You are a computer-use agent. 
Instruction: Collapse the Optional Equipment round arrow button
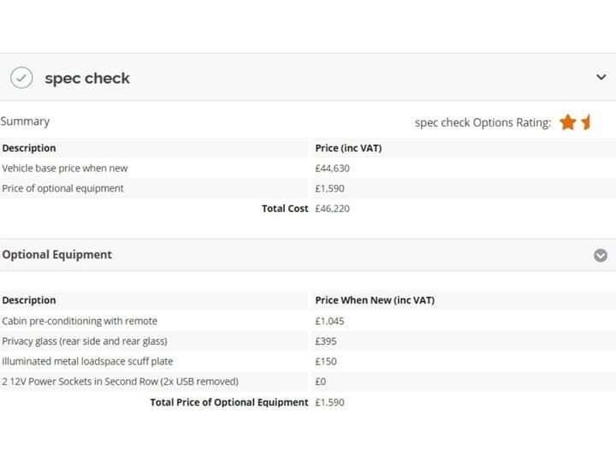601,255
